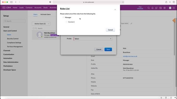Open the Active Users (1) dropdown

[x=41, y=24]
